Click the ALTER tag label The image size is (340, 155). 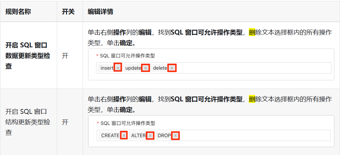click(x=138, y=136)
